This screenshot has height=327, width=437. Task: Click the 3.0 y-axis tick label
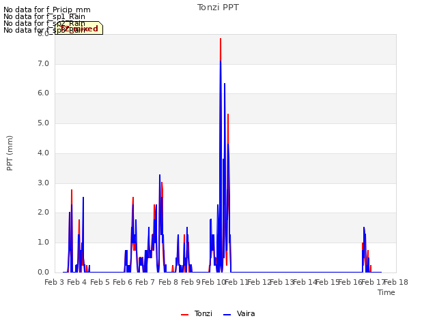pyautogui.click(x=43, y=183)
